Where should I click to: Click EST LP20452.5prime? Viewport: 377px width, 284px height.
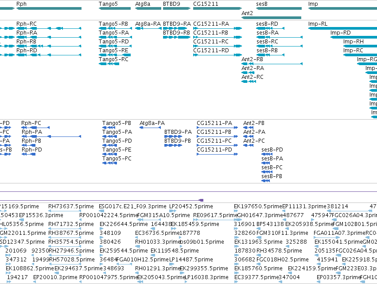point(172,211)
